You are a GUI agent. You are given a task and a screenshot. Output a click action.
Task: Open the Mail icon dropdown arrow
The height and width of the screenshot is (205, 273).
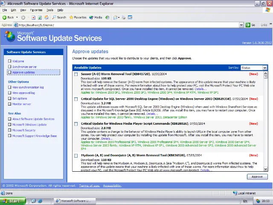click(x=119, y=18)
